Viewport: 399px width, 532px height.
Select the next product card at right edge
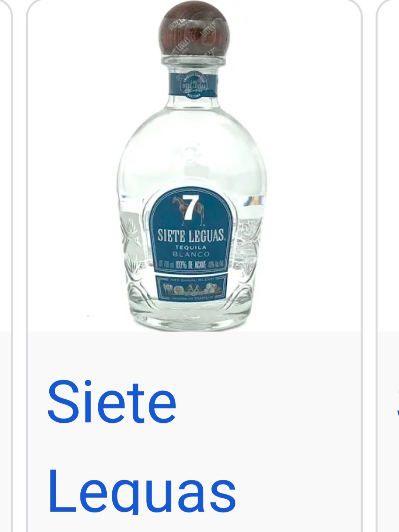click(x=388, y=266)
